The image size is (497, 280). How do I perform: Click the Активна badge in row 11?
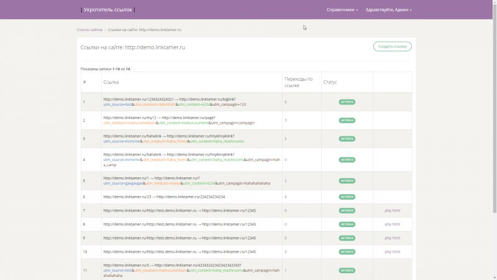[x=347, y=271]
